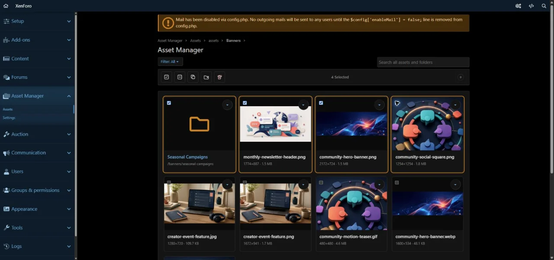Viewport: 554px width, 260px height.
Task: Open the creator-event-feature.jpg action menu arrow
Action: 227,185
